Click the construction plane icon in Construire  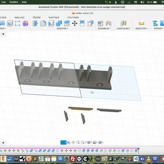click(x=123, y=23)
